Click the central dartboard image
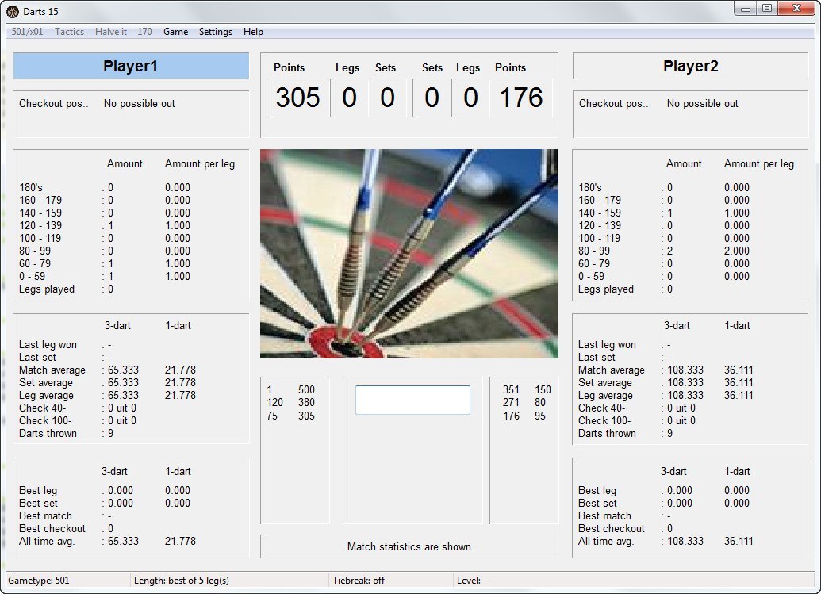 409,254
